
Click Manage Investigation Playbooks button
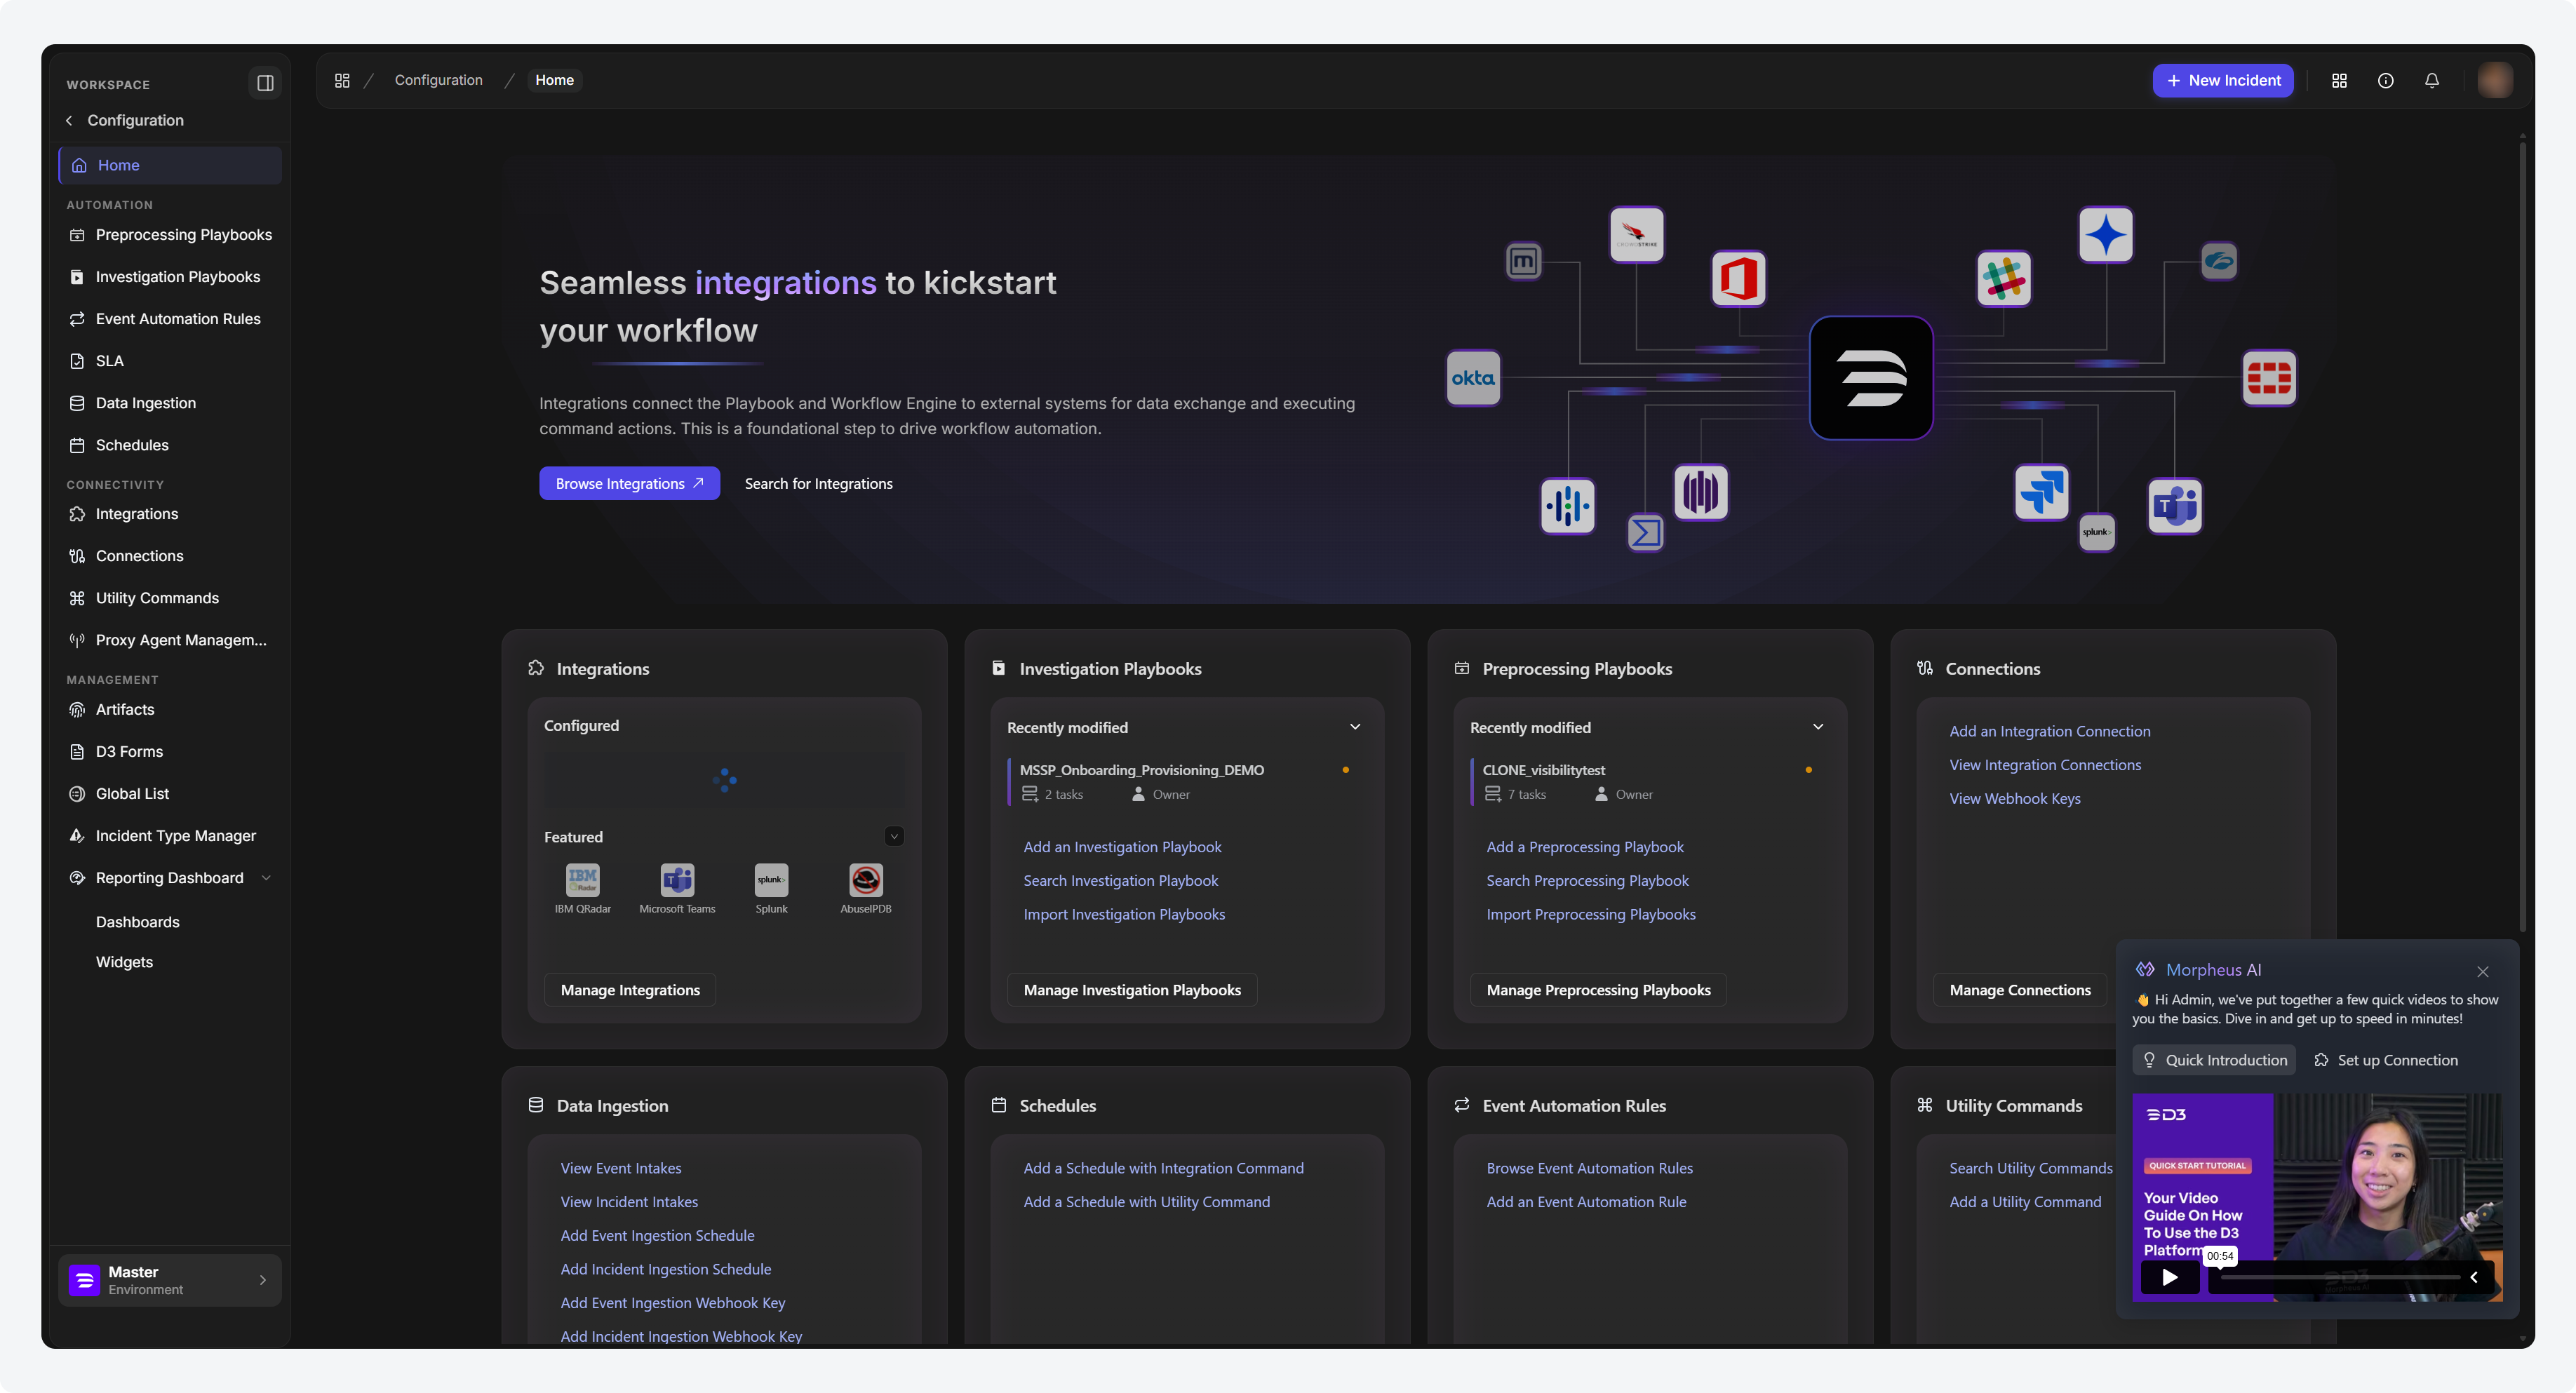(x=1132, y=990)
